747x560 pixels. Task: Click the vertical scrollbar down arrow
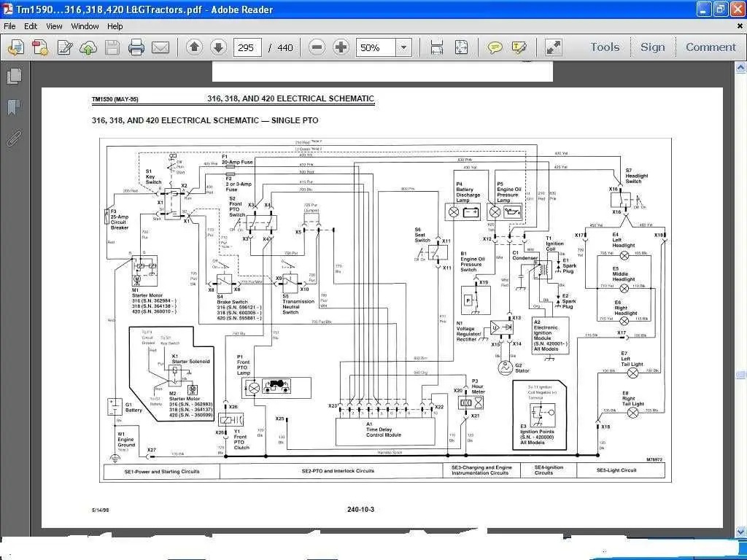click(x=741, y=531)
